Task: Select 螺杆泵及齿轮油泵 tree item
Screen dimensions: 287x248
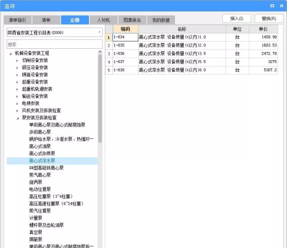Action: pyautogui.click(x=46, y=225)
